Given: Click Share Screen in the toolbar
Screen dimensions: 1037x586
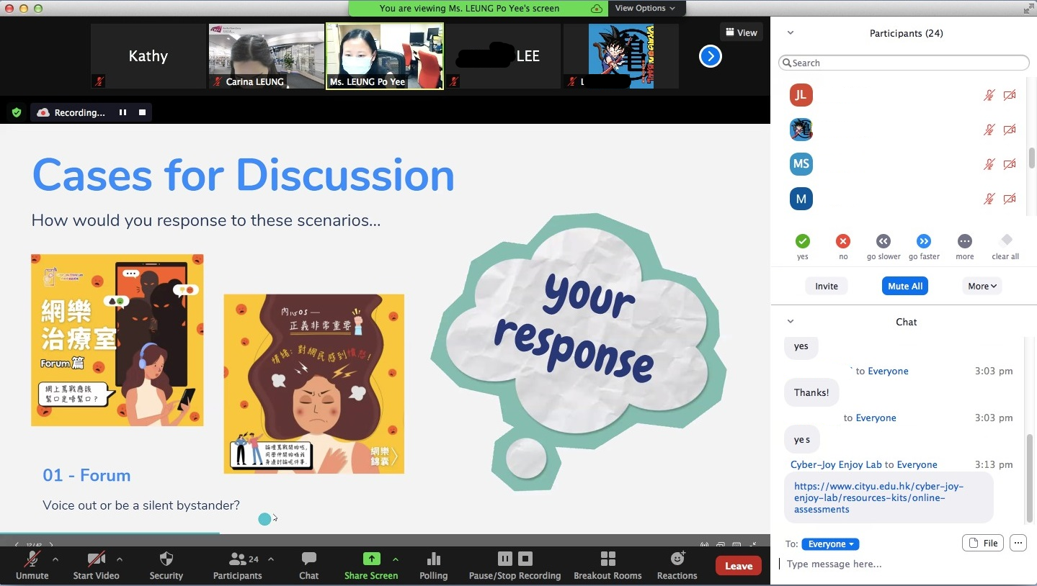Looking at the screenshot, I should coord(371,559).
